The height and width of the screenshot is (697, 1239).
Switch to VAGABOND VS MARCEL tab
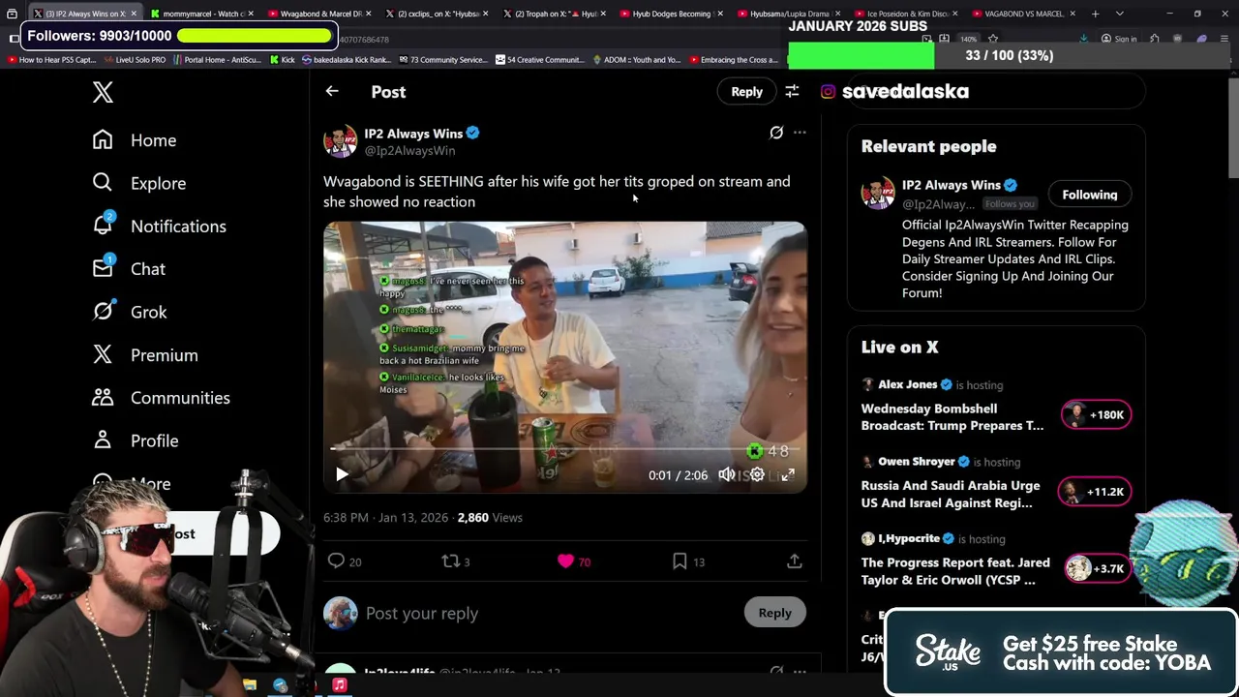pos(1023,14)
